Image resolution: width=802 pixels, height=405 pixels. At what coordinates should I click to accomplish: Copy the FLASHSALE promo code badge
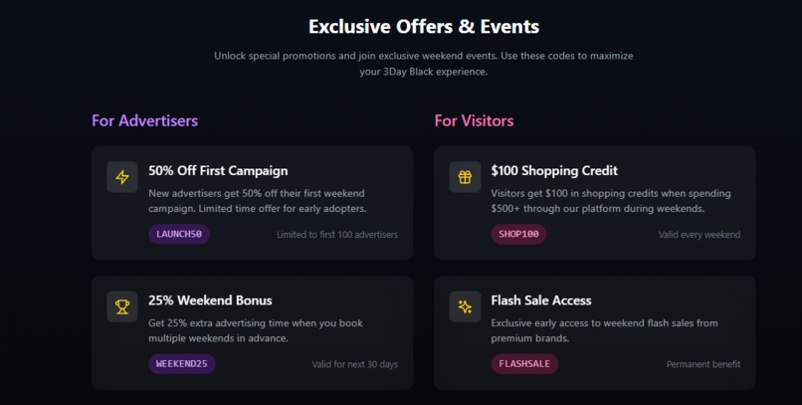coord(524,364)
